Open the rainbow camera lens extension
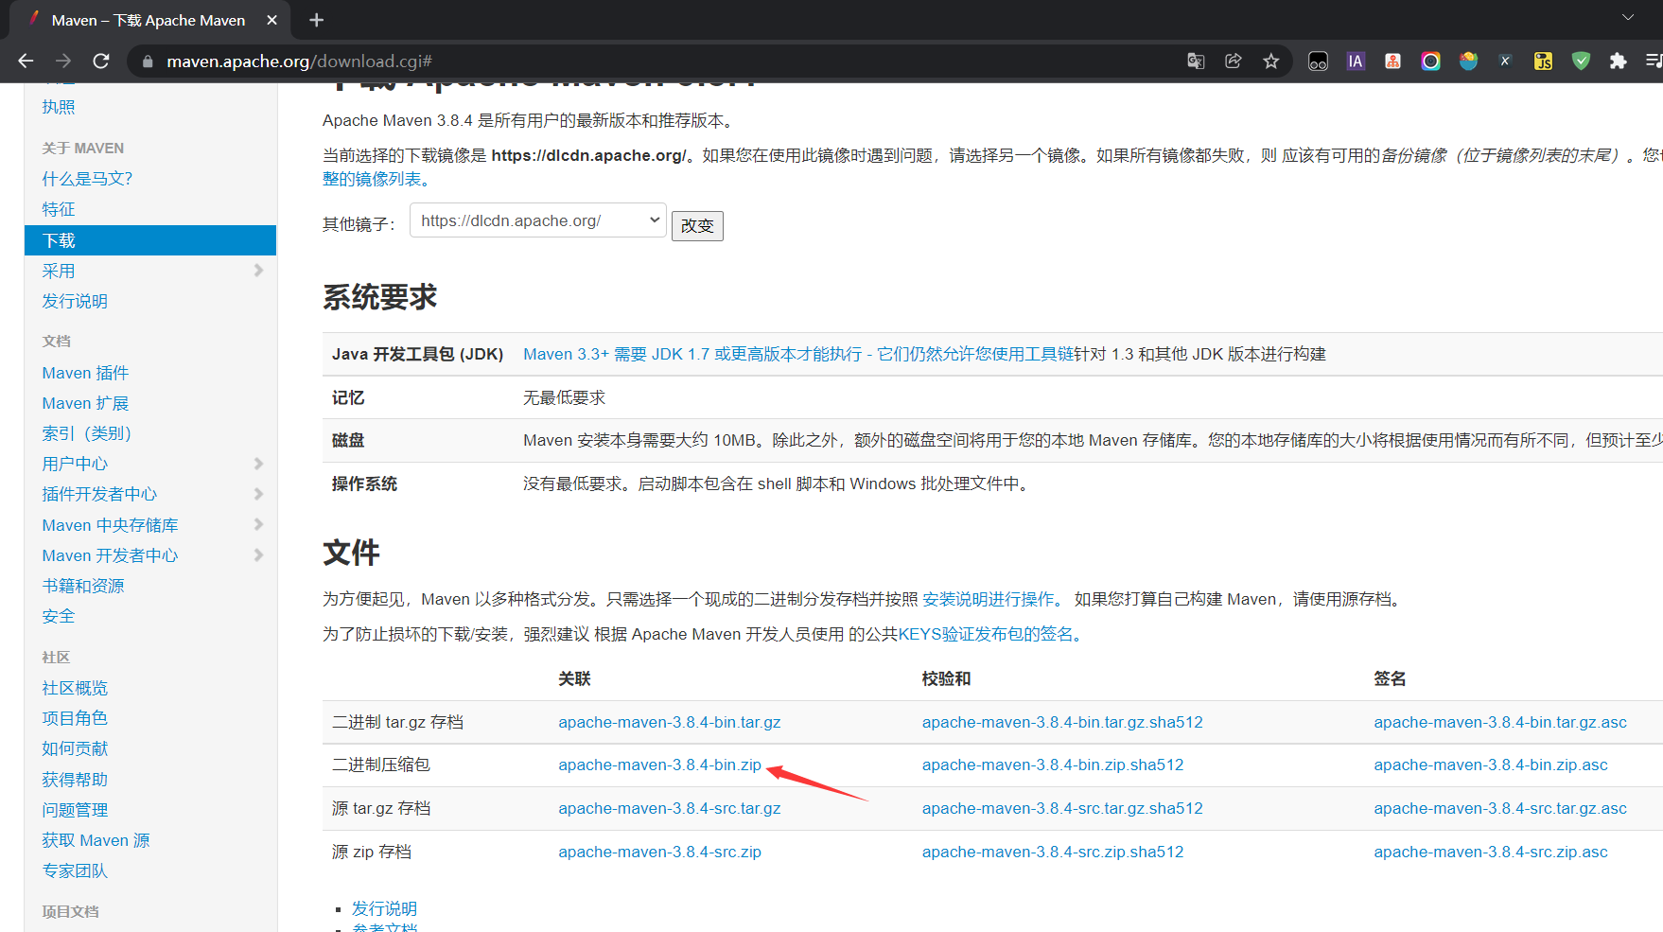 point(1430,62)
